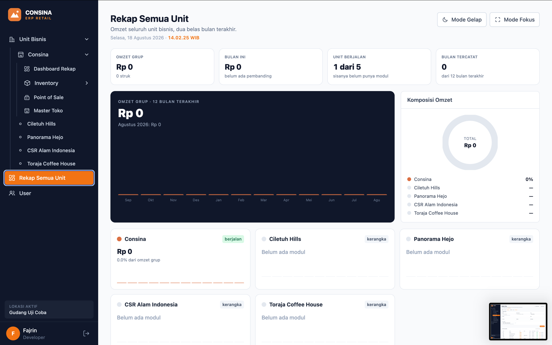Click the Lokasi Aktif Gudang Uji Coba box
Viewport: 552px width, 345px height.
[49, 309]
